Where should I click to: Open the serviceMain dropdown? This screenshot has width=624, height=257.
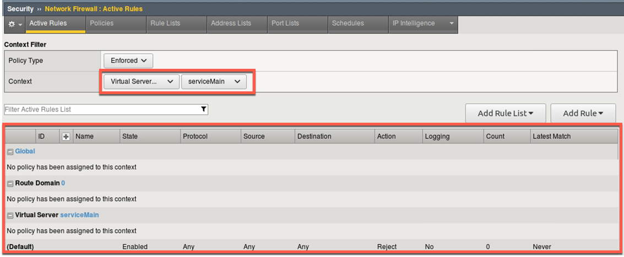point(214,81)
